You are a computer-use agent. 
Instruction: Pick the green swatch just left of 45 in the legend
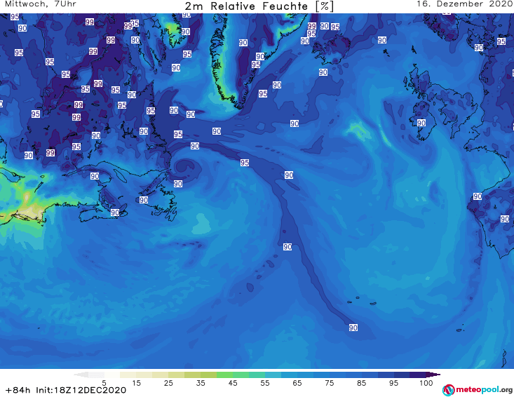point(224,375)
